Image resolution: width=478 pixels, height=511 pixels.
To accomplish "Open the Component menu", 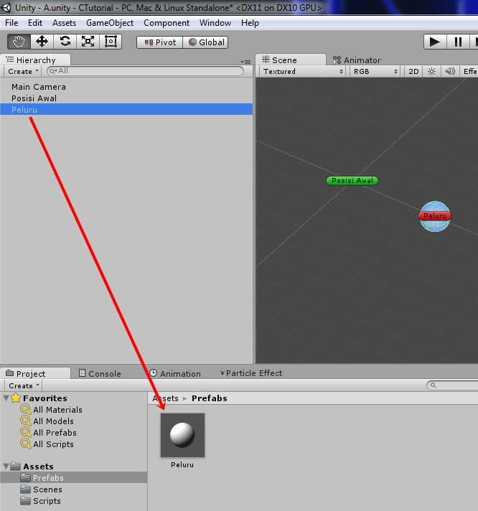I will [167, 23].
